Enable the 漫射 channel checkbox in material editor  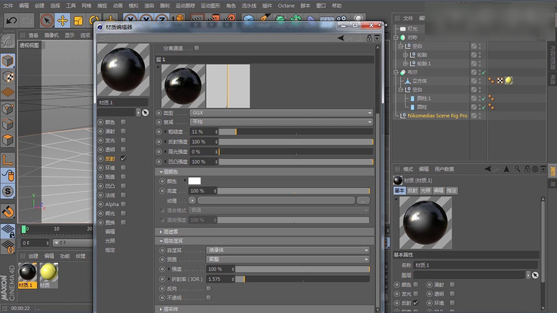[123, 131]
